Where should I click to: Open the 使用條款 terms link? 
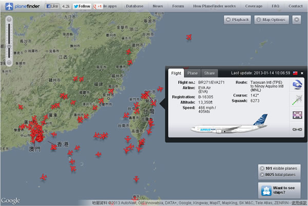tap(299, 202)
